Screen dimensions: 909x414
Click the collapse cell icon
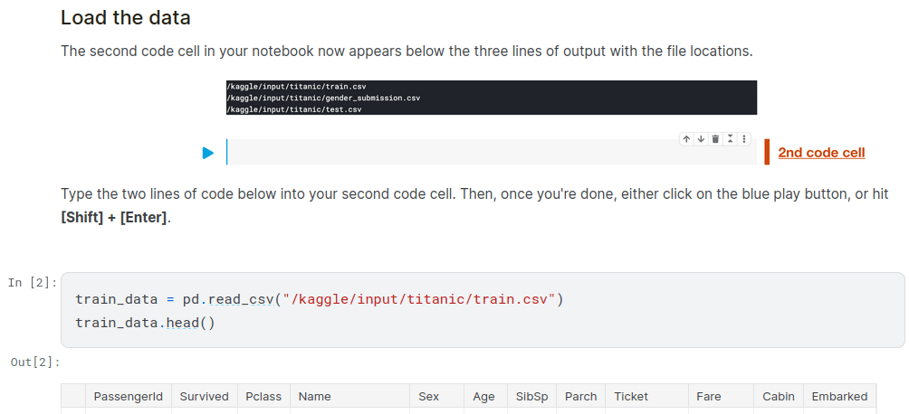point(730,139)
